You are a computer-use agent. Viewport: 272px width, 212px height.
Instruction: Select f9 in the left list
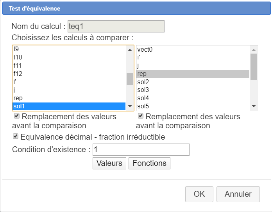(x=16, y=49)
